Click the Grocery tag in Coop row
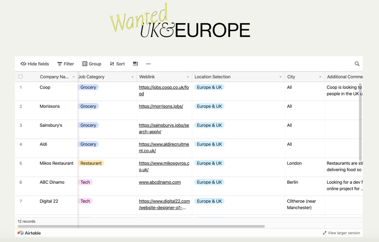 pyautogui.click(x=88, y=87)
